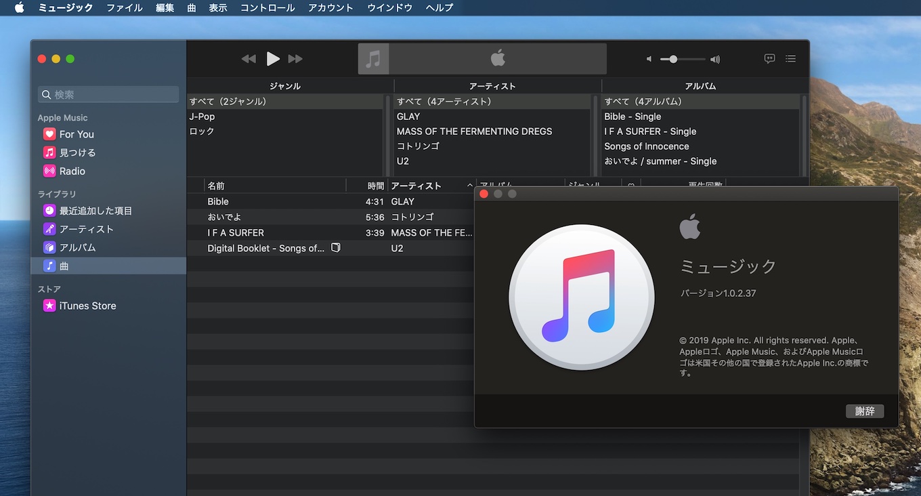This screenshot has height=496, width=921.
Task: Skip forward with the next track button
Action: tap(295, 59)
